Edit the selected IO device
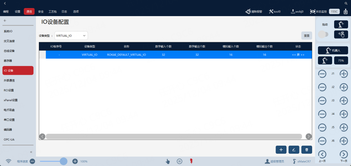 [294, 150]
